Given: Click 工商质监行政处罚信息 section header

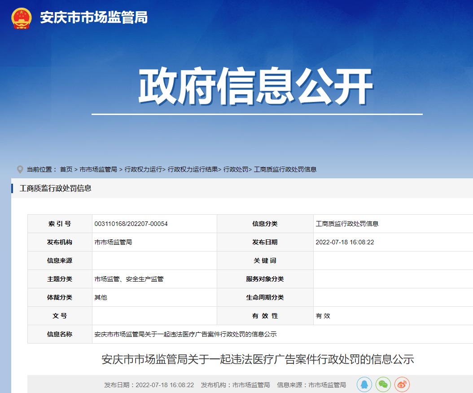Looking at the screenshot, I should 56,188.
